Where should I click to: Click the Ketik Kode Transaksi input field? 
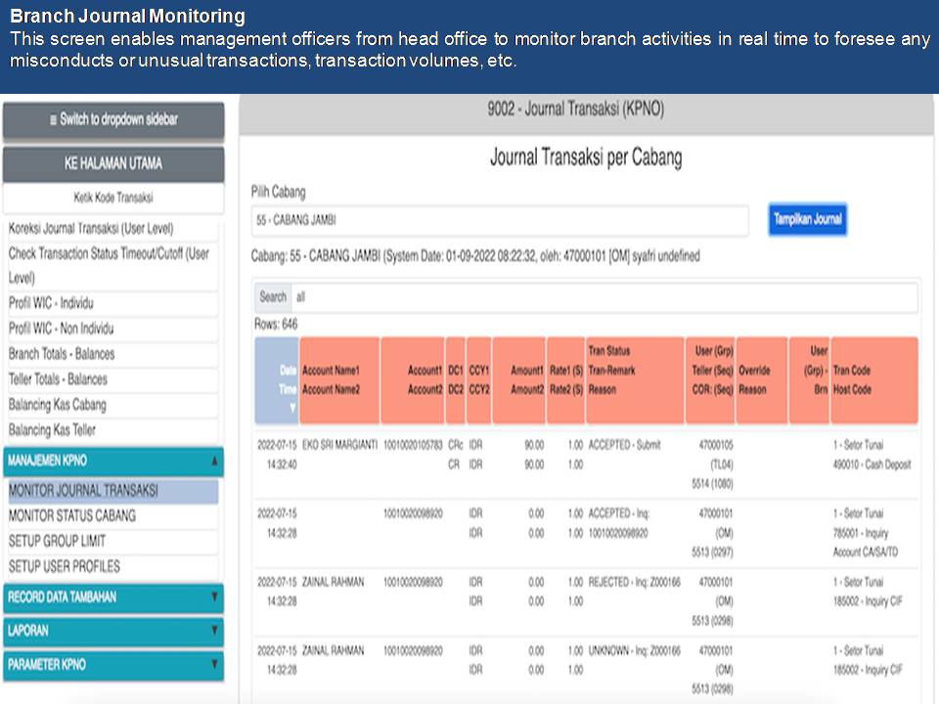(x=113, y=198)
